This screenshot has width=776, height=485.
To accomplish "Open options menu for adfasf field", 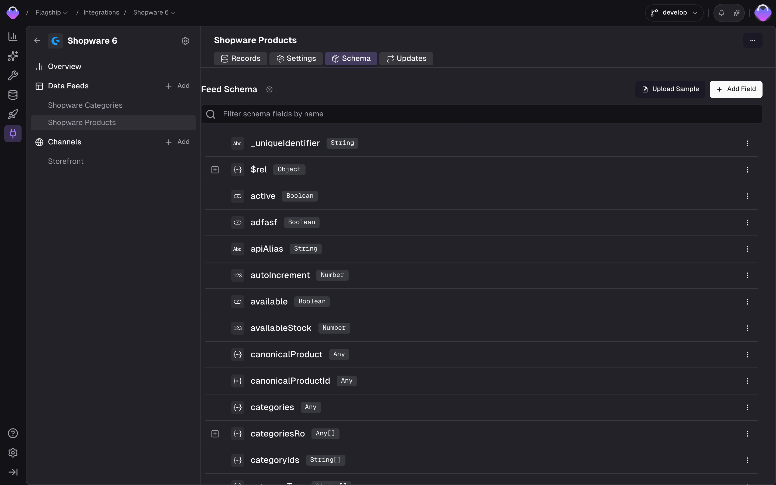I will [747, 223].
